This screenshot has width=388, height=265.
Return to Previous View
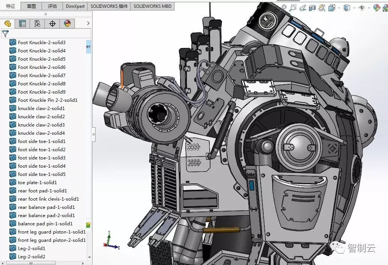coord(302,8)
